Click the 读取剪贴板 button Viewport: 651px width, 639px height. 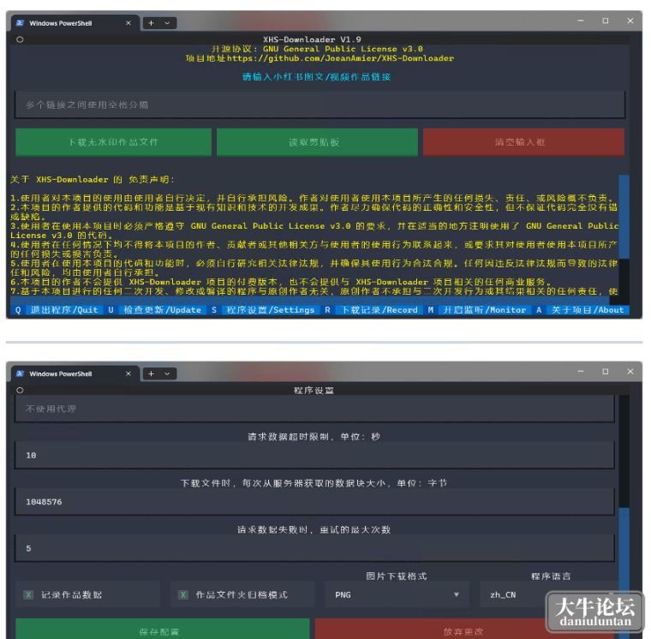(317, 142)
